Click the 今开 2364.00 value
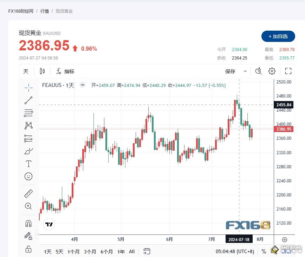The image size is (305, 257). point(239,50)
